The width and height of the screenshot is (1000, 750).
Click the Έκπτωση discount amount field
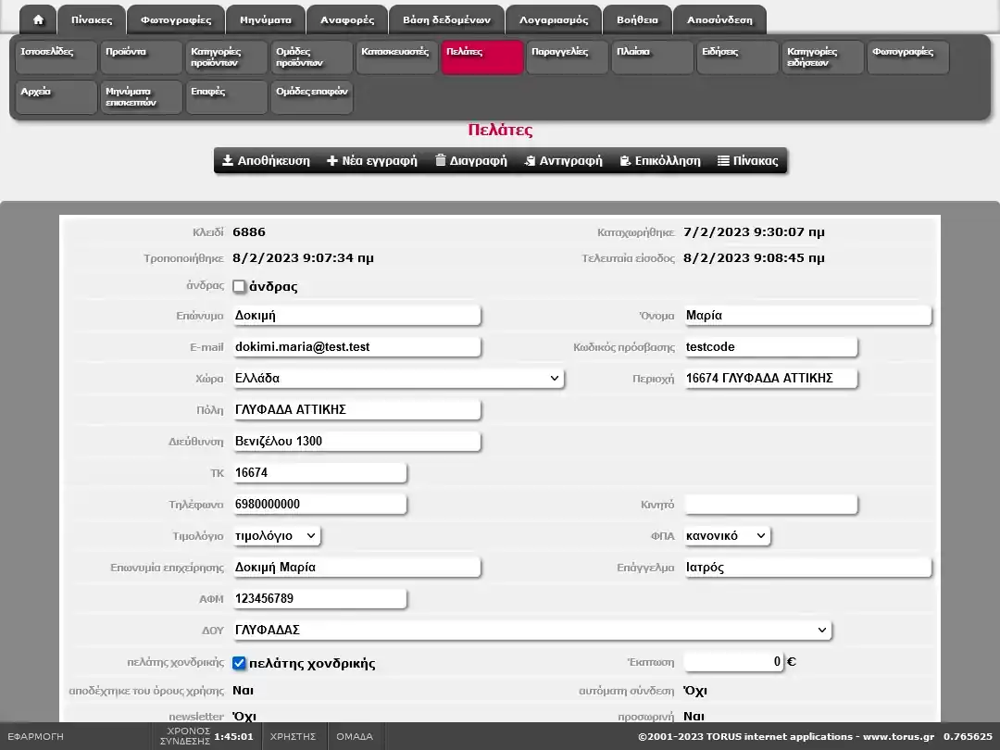click(x=733, y=662)
